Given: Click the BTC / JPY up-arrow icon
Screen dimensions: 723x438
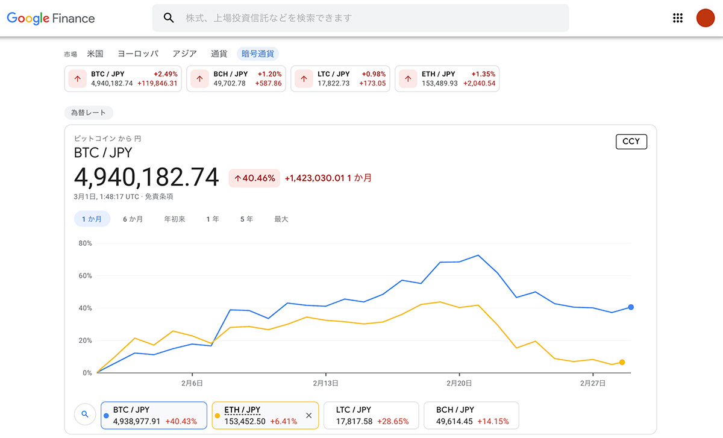Looking at the screenshot, I should click(77, 78).
